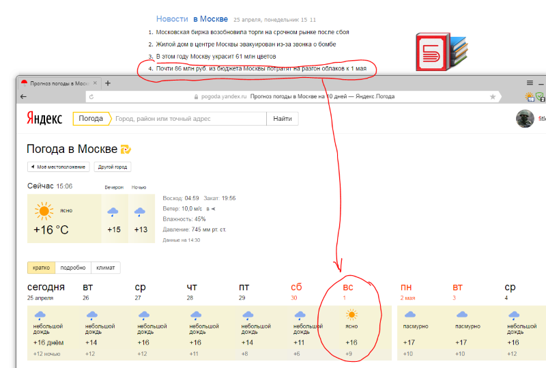
Task: Click 'Закат: 19:56' text
Action: pos(220,198)
